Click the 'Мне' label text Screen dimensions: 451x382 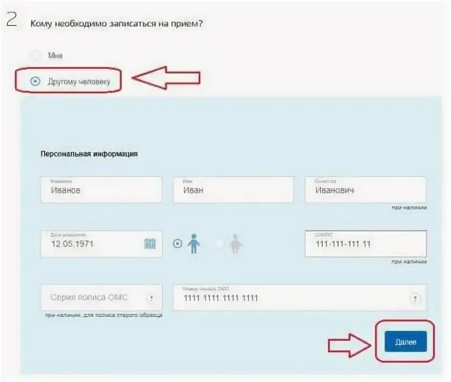point(55,55)
